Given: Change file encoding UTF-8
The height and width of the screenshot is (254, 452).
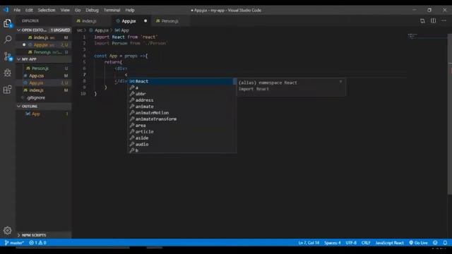Looking at the screenshot, I should tap(351, 243).
